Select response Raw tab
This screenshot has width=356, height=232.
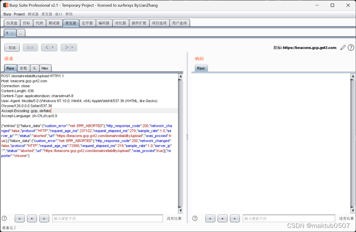(201, 68)
